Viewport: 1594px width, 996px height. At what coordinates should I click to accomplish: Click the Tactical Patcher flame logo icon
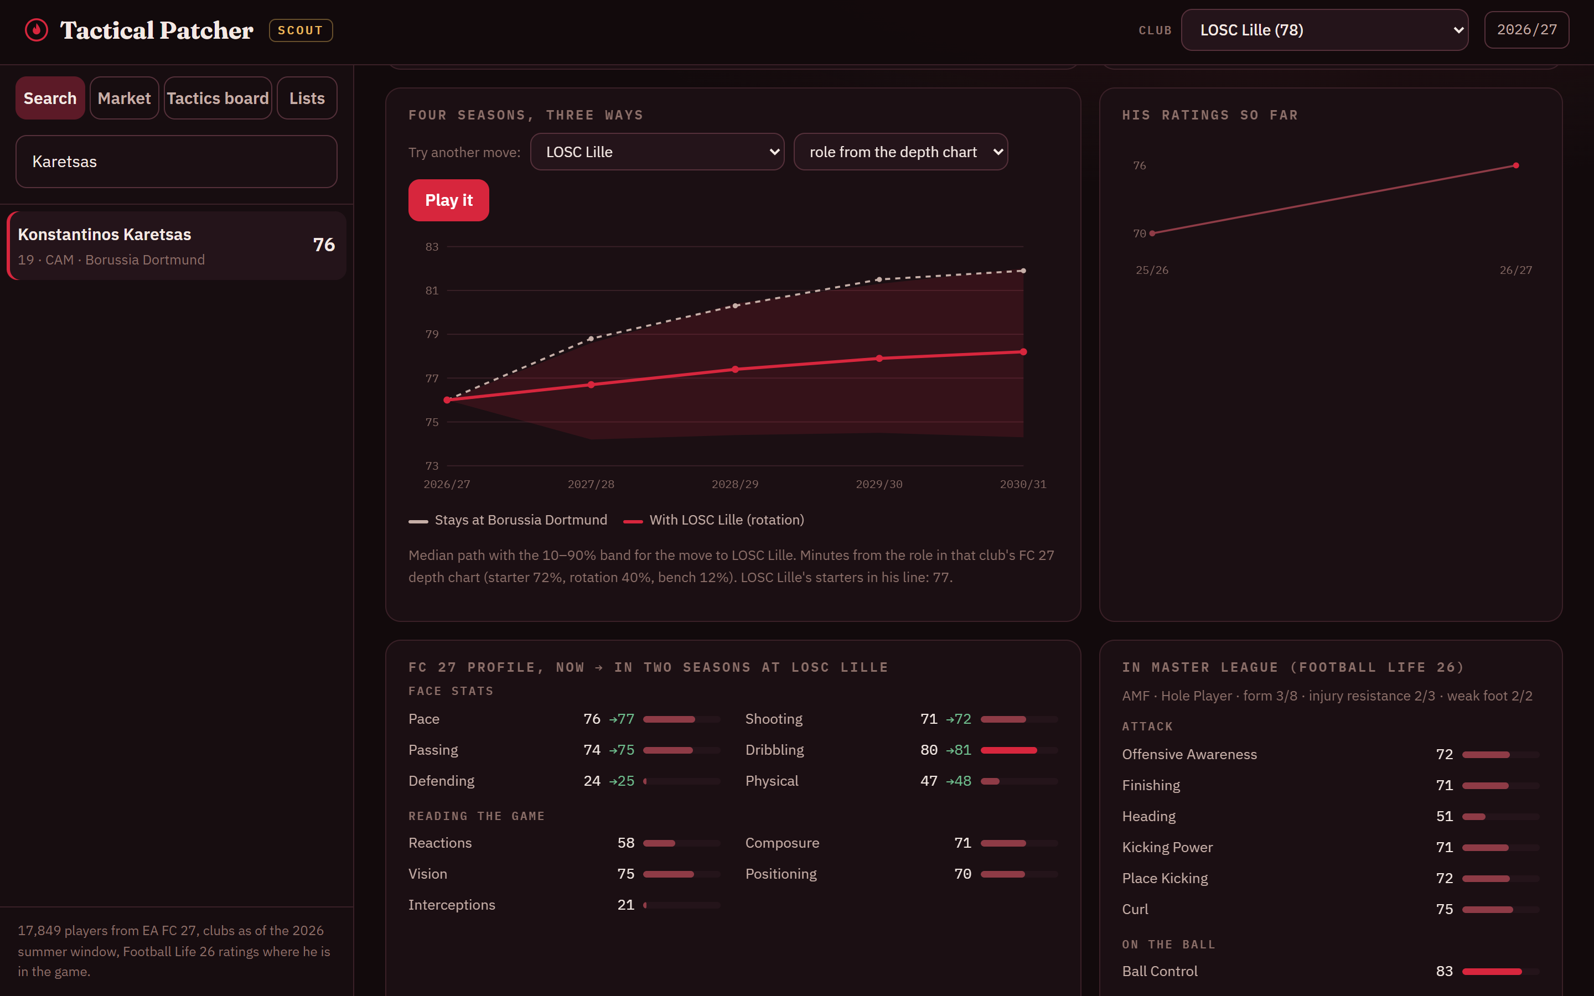[x=36, y=30]
